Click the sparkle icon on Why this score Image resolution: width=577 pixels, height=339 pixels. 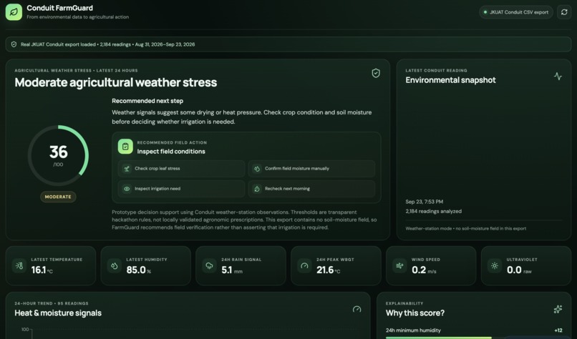tap(558, 309)
